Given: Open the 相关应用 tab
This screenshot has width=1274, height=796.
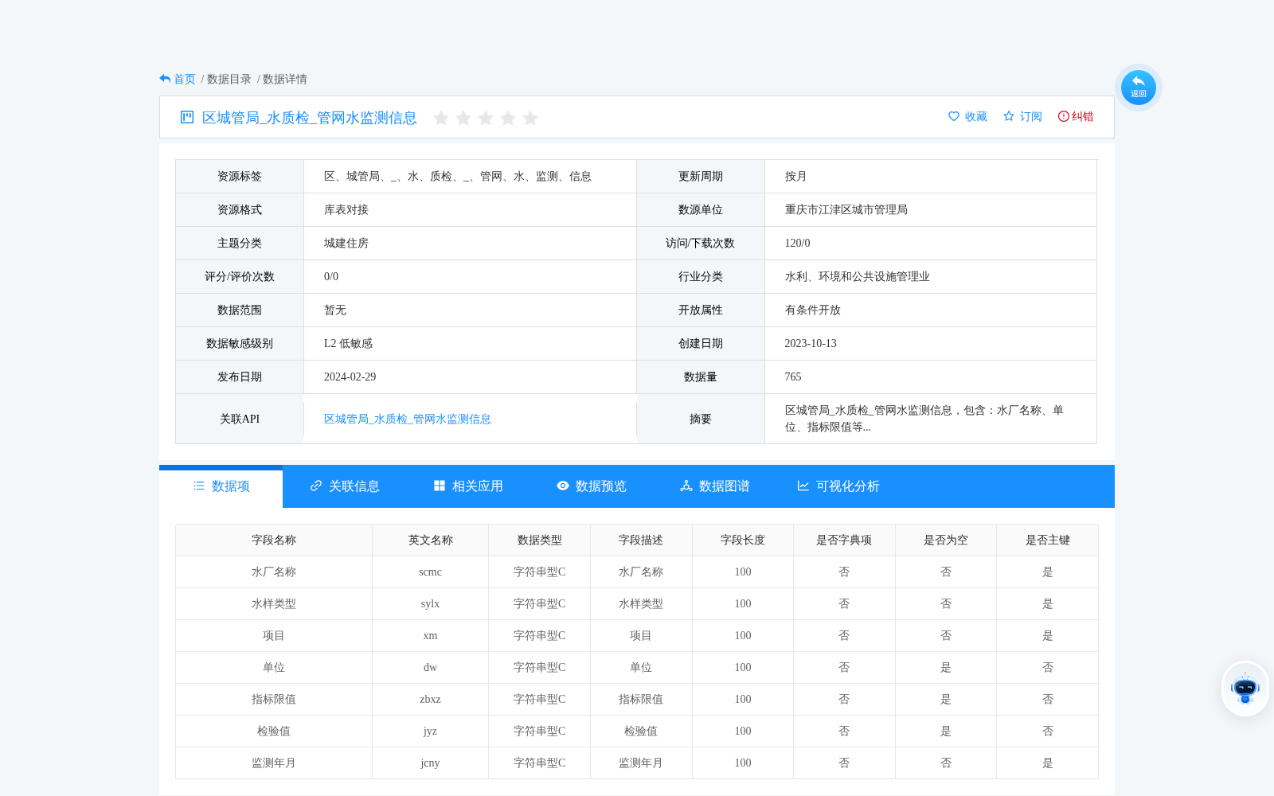Looking at the screenshot, I should click(468, 486).
